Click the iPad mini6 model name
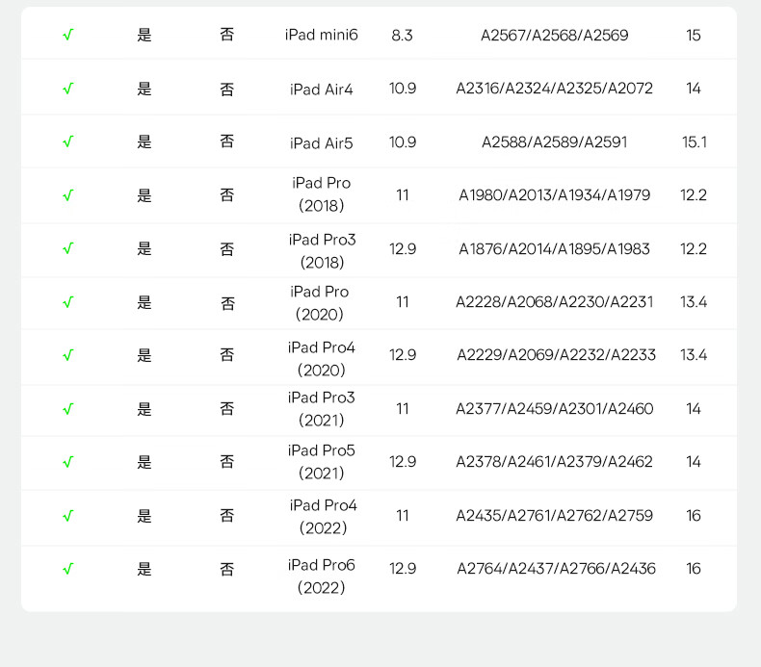Viewport: 761px width, 667px height. (x=321, y=36)
